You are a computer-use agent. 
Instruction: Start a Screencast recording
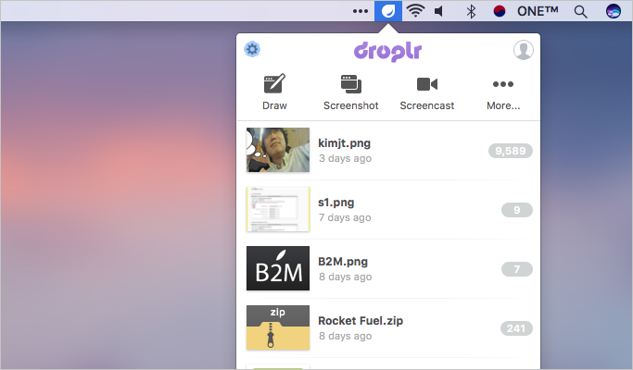pyautogui.click(x=426, y=92)
